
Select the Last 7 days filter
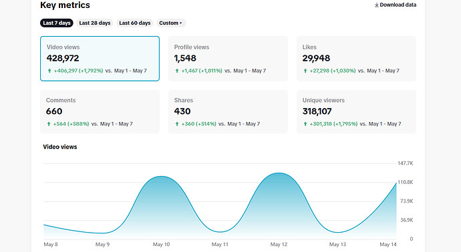tap(56, 23)
